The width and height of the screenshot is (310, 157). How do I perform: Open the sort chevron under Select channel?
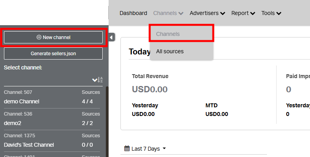(94, 80)
